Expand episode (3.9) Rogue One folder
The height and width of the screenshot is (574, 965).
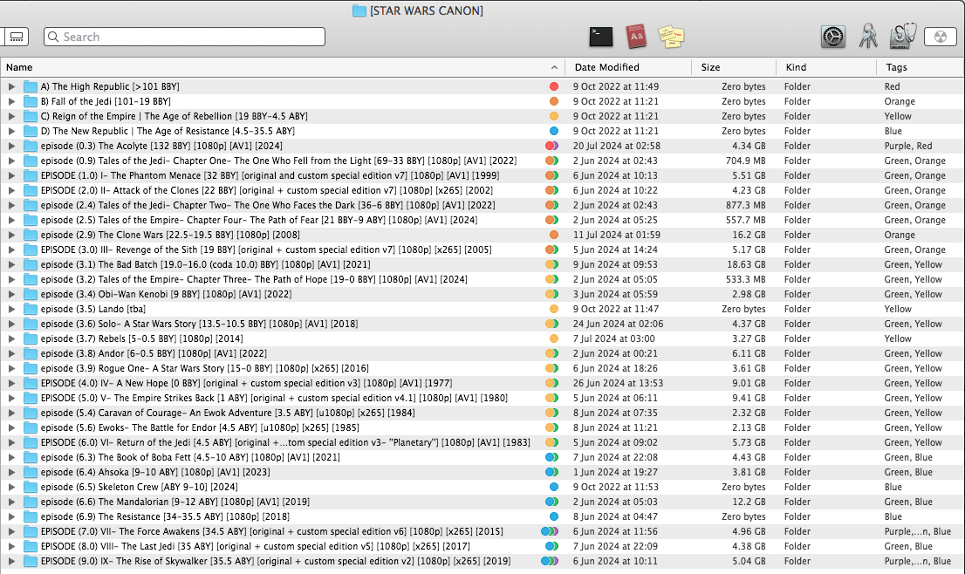(11, 368)
